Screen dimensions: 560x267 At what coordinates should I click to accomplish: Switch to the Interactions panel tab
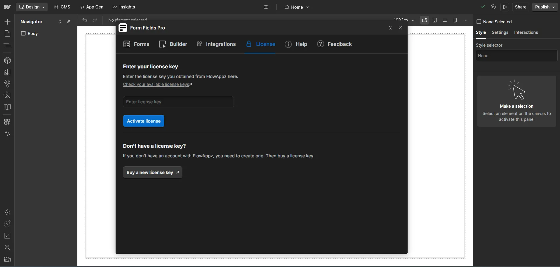click(526, 32)
